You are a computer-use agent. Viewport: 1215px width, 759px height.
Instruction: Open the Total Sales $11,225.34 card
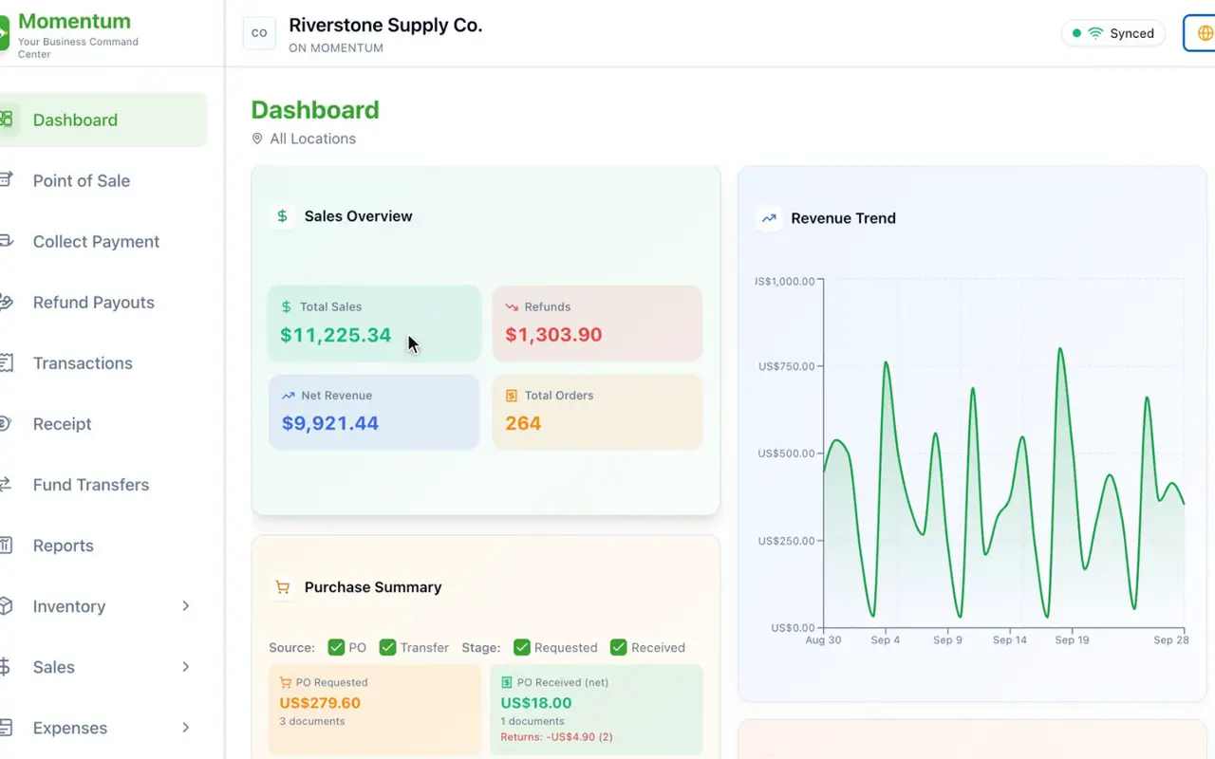coord(374,324)
